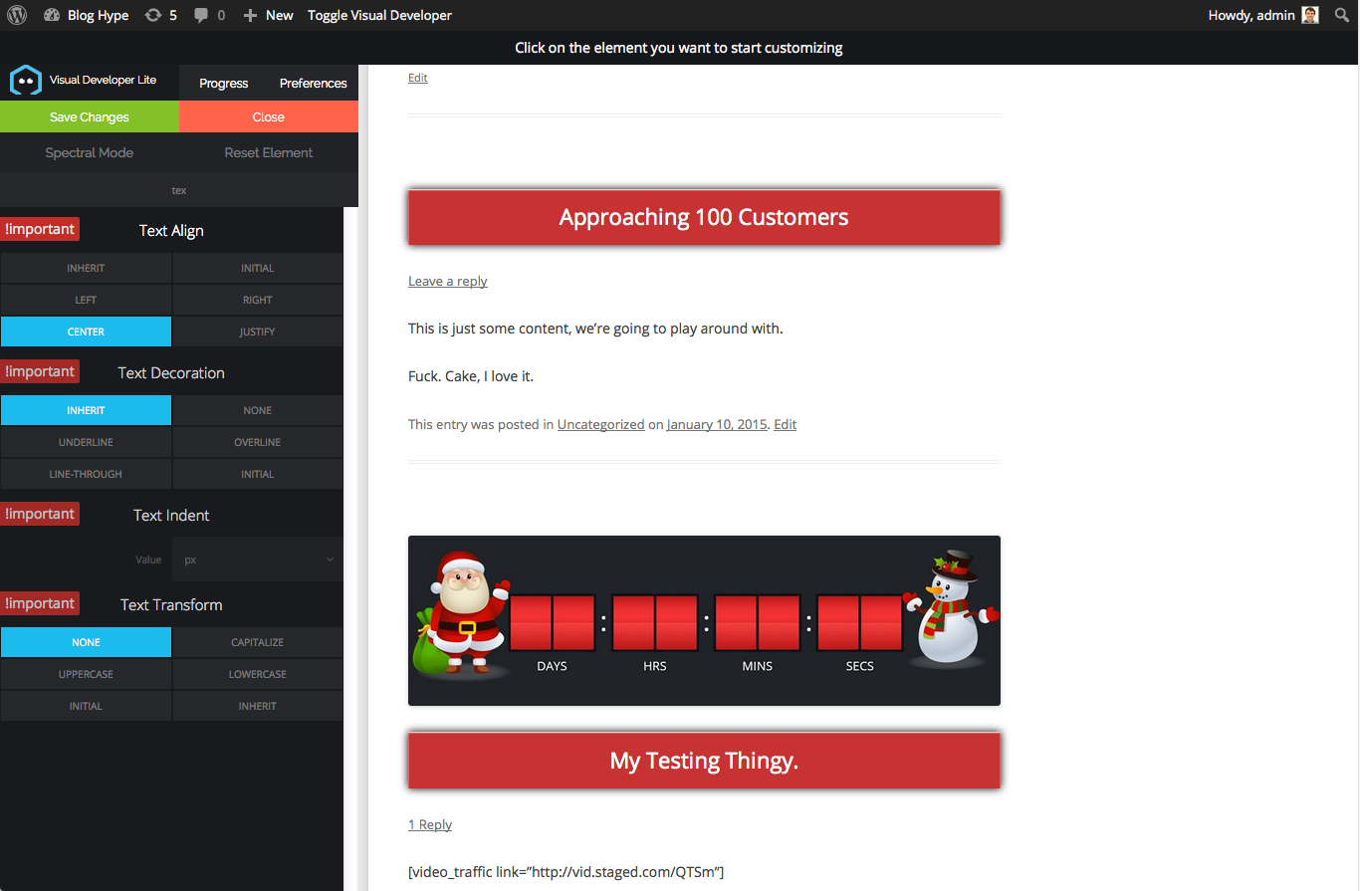The width and height of the screenshot is (1360, 891).
Task: Set Text Decoration to None
Action: [x=257, y=410]
